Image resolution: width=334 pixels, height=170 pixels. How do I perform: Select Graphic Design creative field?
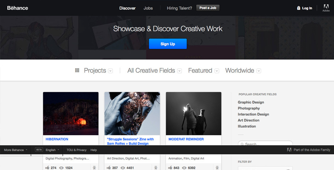(251, 102)
